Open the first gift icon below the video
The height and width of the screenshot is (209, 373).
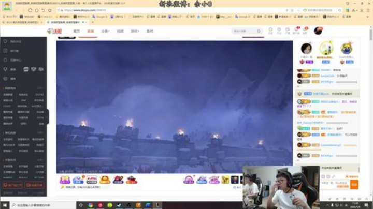coord(65,180)
